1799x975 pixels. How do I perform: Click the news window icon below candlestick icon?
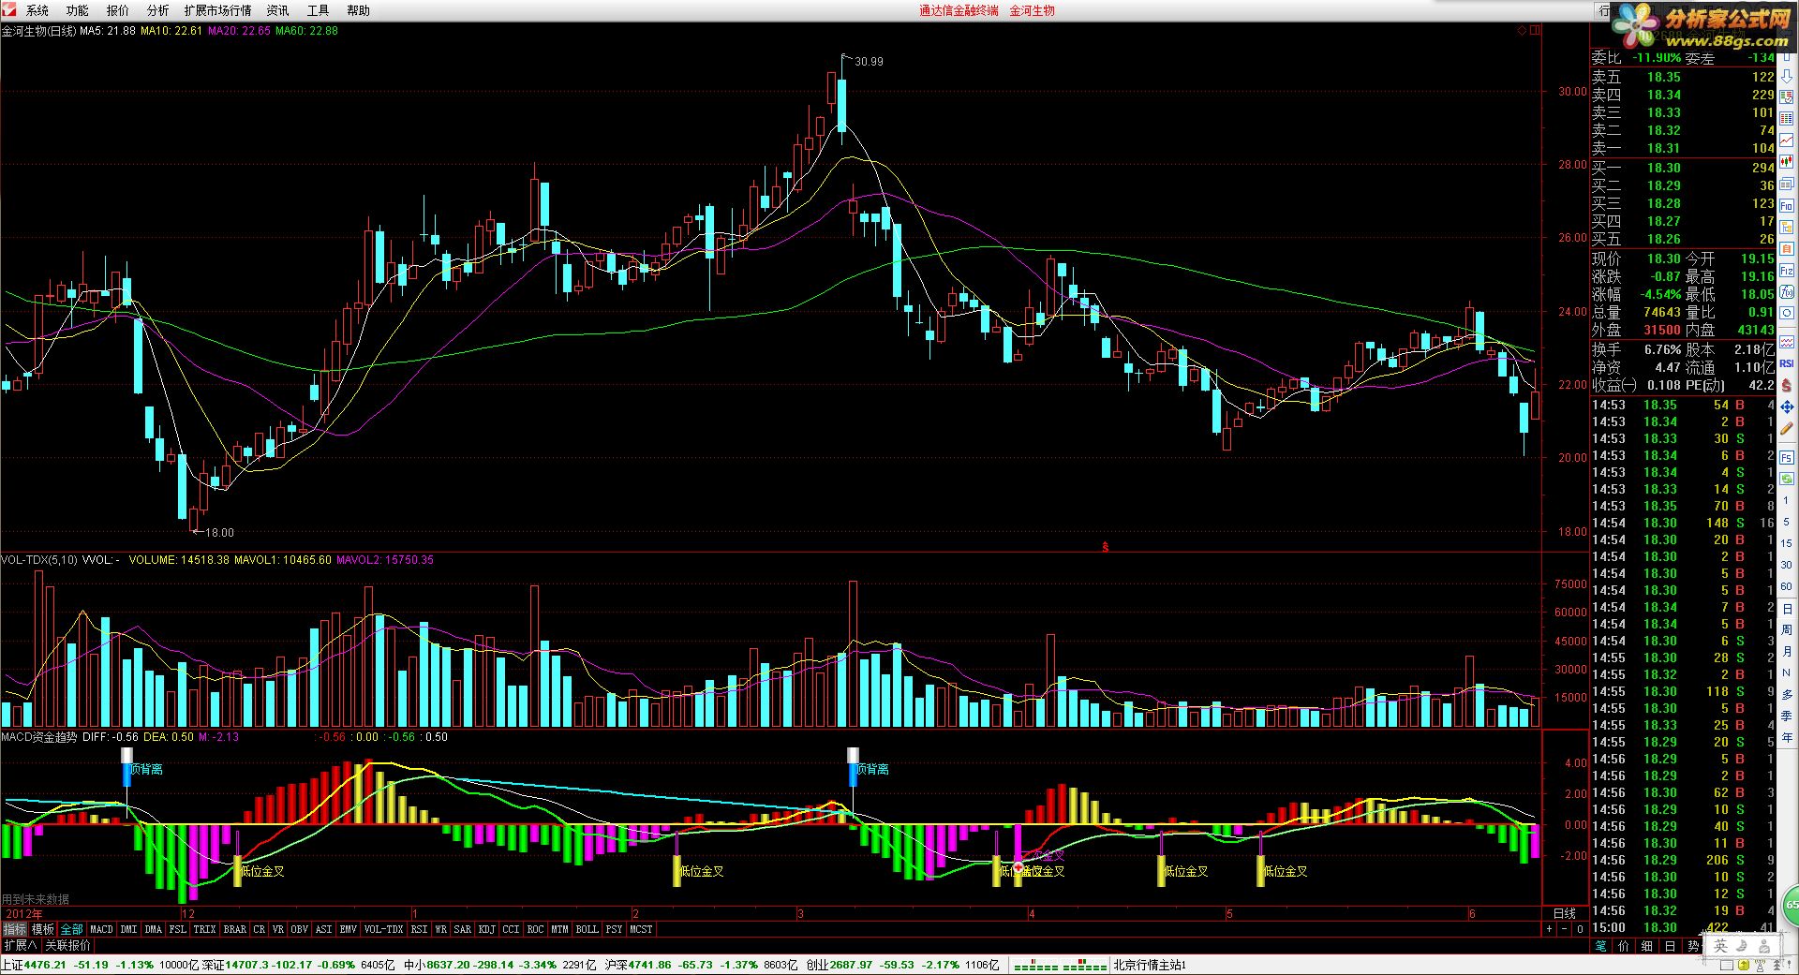[1787, 184]
